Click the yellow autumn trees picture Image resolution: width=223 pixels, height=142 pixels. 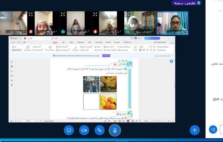[x=108, y=84]
